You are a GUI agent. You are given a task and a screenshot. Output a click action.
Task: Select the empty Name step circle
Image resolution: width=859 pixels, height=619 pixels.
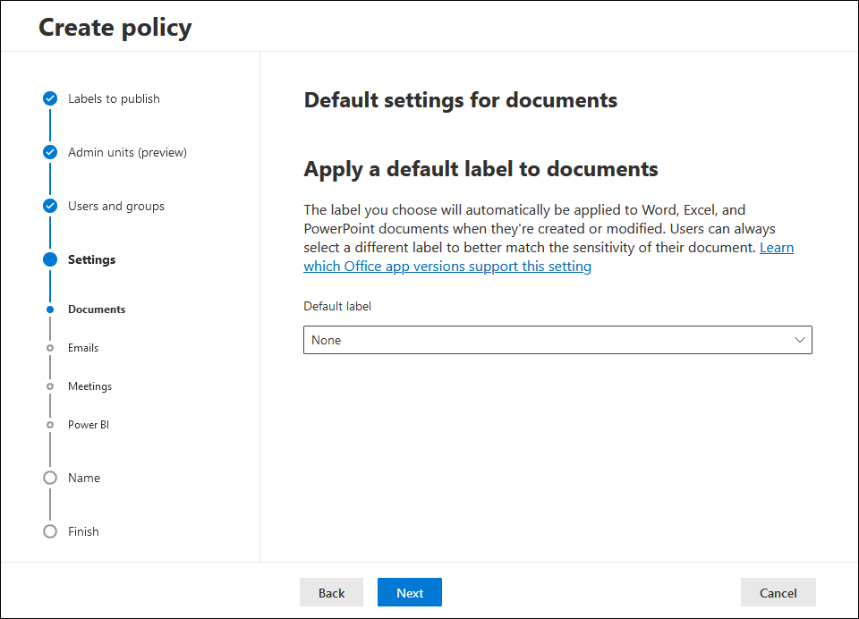50,478
